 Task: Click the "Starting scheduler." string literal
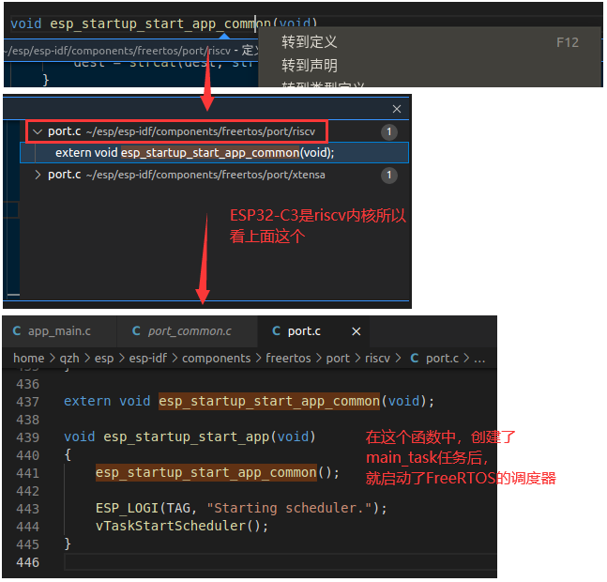point(289,508)
